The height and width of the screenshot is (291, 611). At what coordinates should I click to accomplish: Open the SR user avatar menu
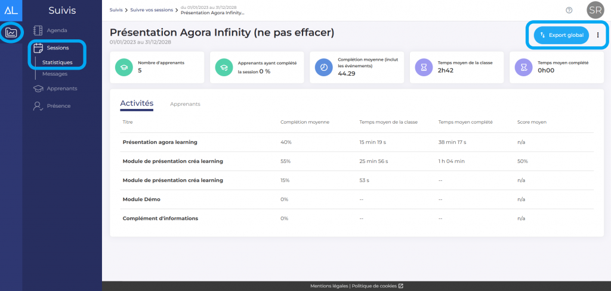coord(595,10)
